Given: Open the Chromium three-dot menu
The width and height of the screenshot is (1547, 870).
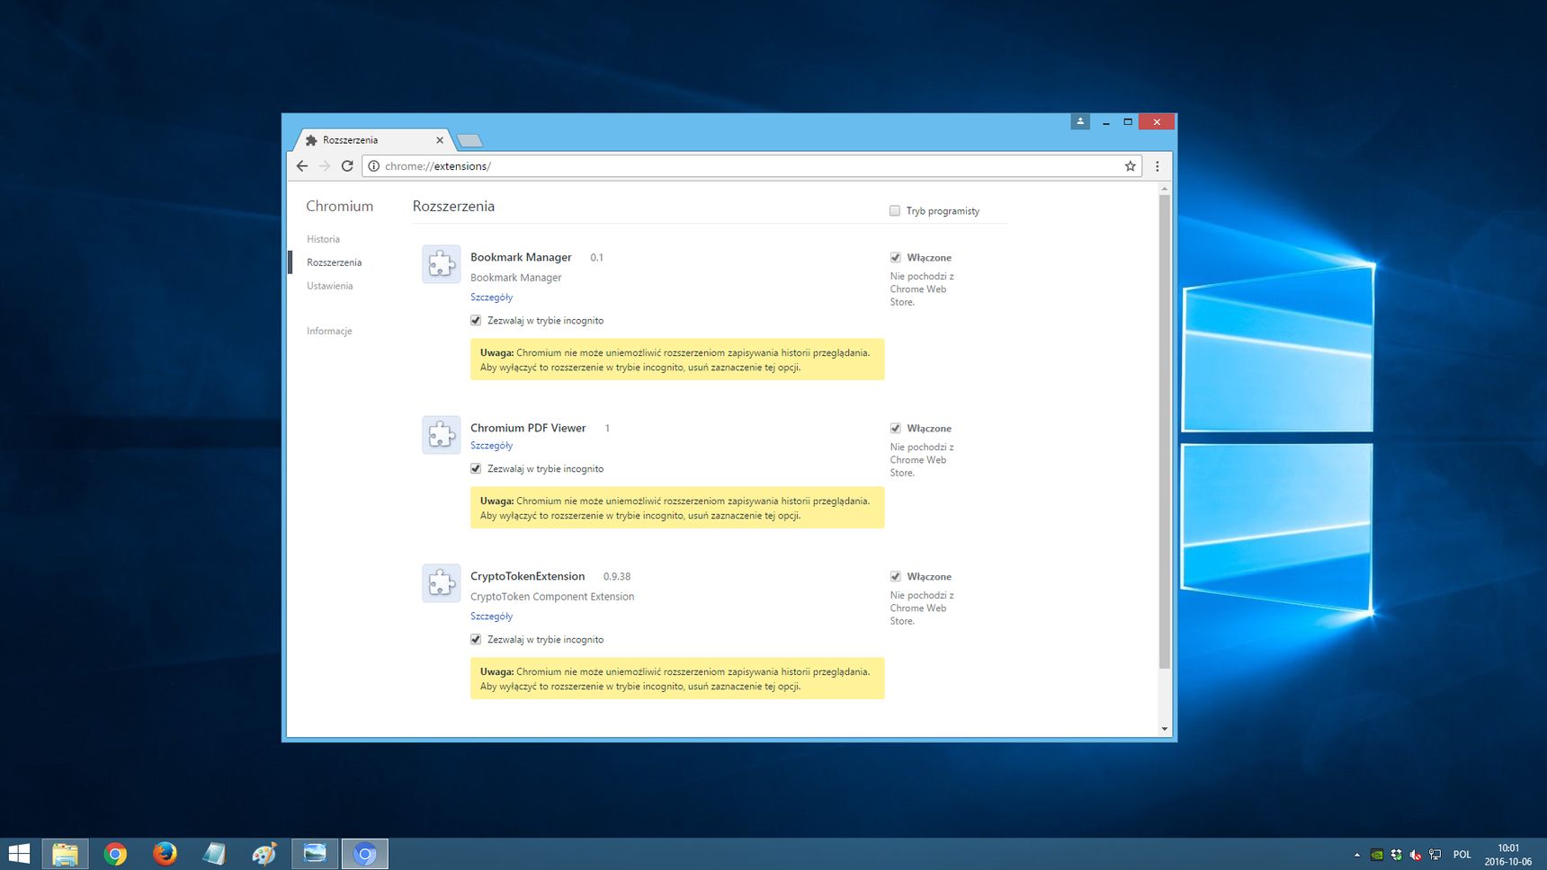Looking at the screenshot, I should (x=1158, y=166).
